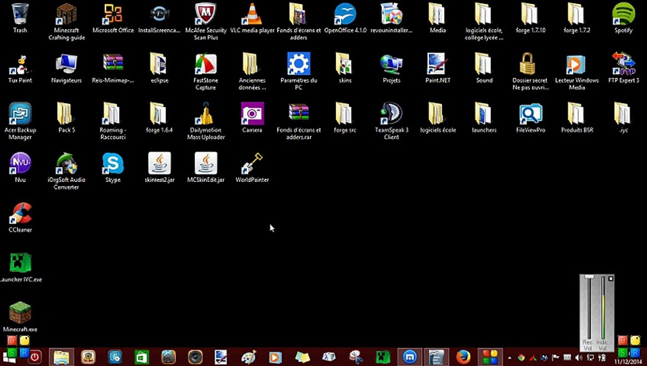Screen dimensions: 647x366
Task: Launch CCleaner from desktop
Action: click(20, 218)
